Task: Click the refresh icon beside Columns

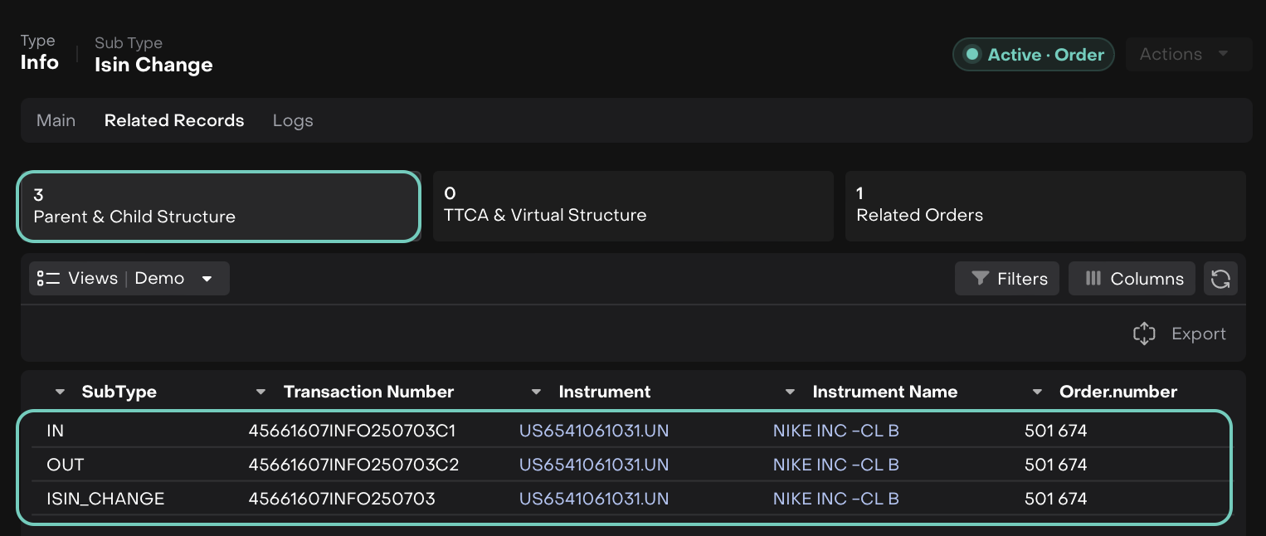Action: 1220,279
